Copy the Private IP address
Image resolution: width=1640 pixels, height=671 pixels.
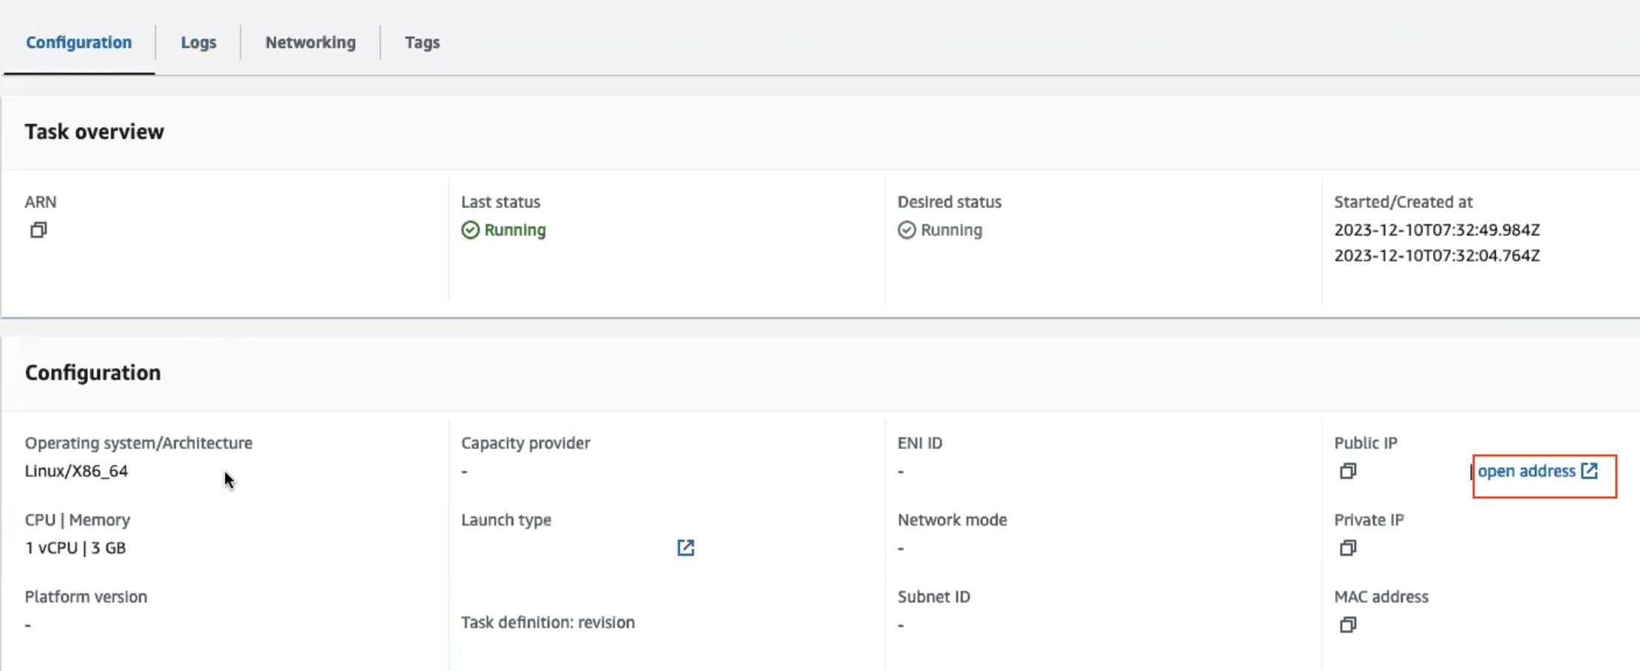click(x=1347, y=549)
